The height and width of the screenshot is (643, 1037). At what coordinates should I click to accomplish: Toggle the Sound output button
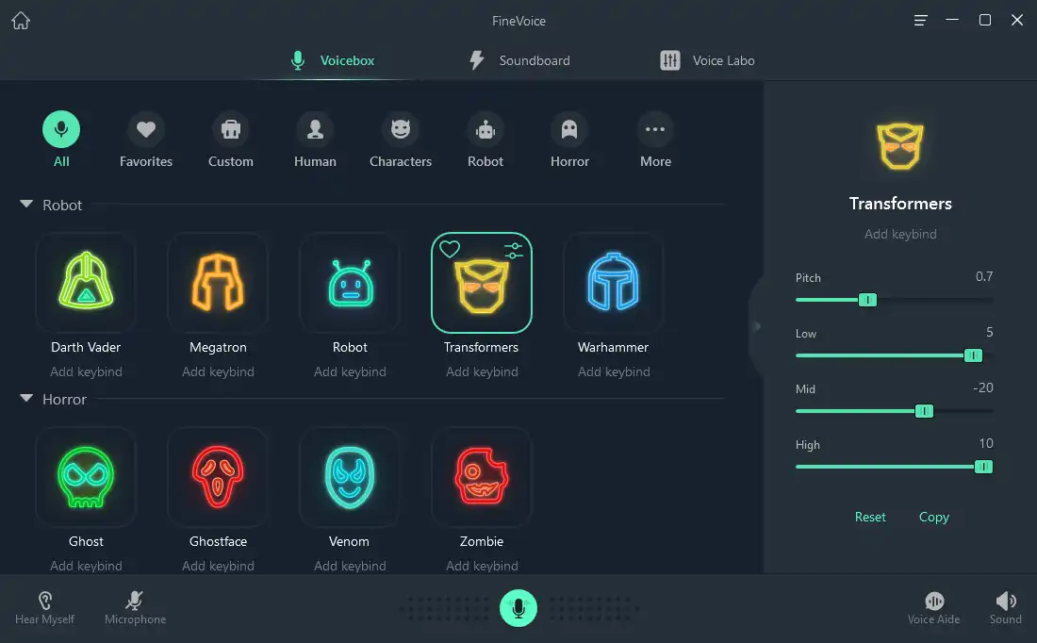click(x=1005, y=609)
